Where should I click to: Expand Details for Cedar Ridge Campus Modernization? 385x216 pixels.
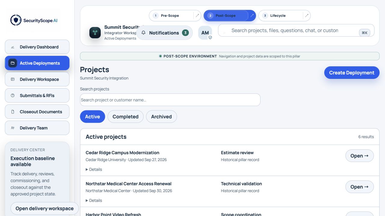94,169
